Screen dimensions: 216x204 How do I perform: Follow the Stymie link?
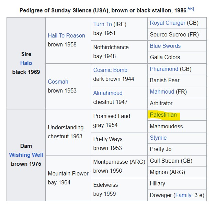(x=158, y=138)
